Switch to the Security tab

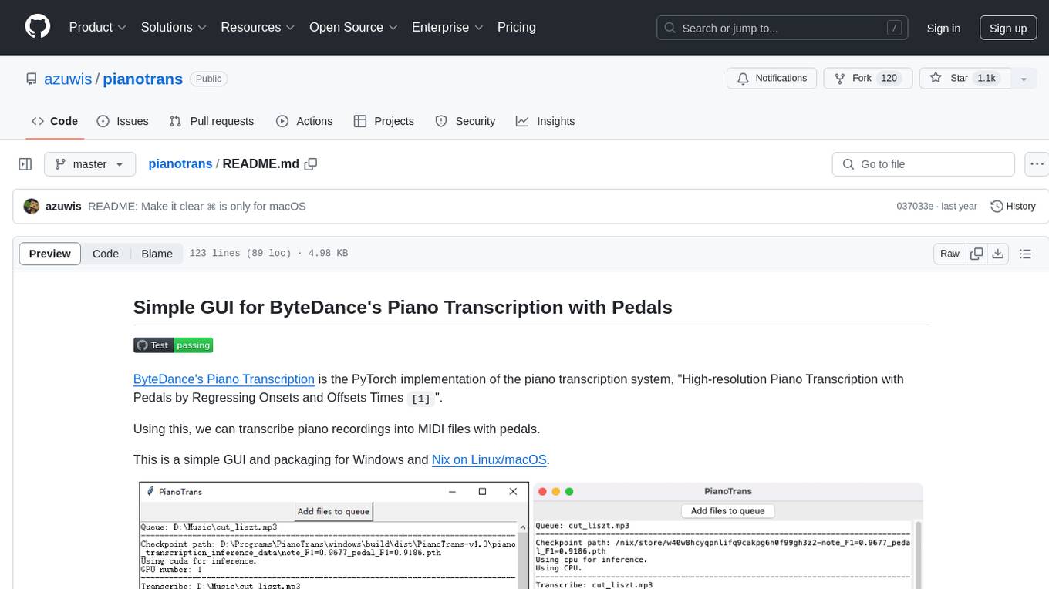(x=465, y=121)
